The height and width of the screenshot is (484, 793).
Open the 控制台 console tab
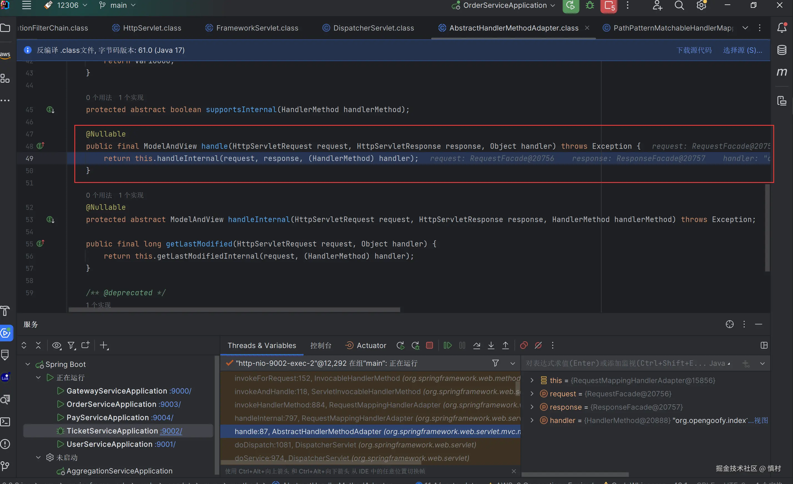(x=320, y=345)
